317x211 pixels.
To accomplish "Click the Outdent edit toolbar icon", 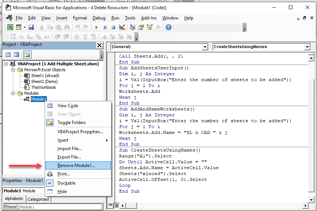I will tap(66, 37).
